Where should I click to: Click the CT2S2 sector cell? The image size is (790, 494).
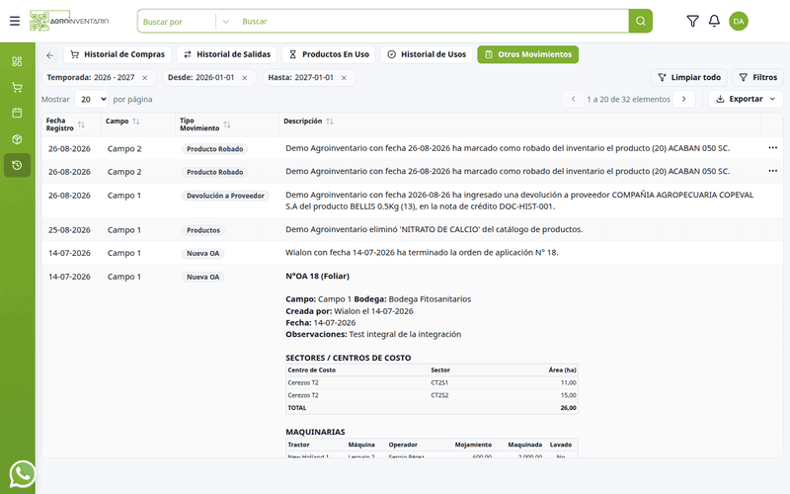click(x=439, y=395)
